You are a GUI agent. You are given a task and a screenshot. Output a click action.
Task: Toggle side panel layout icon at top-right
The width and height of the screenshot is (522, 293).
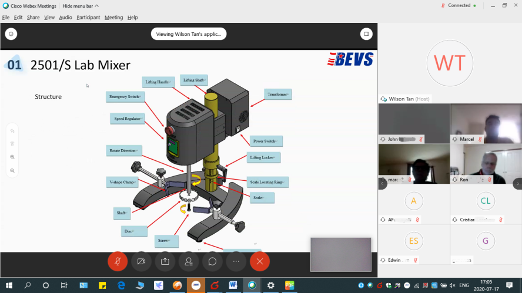(366, 34)
